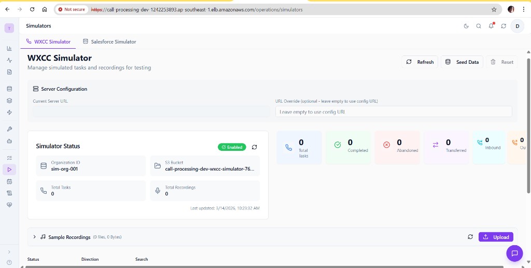Expand the Sample Recordings section

pyautogui.click(x=34, y=237)
